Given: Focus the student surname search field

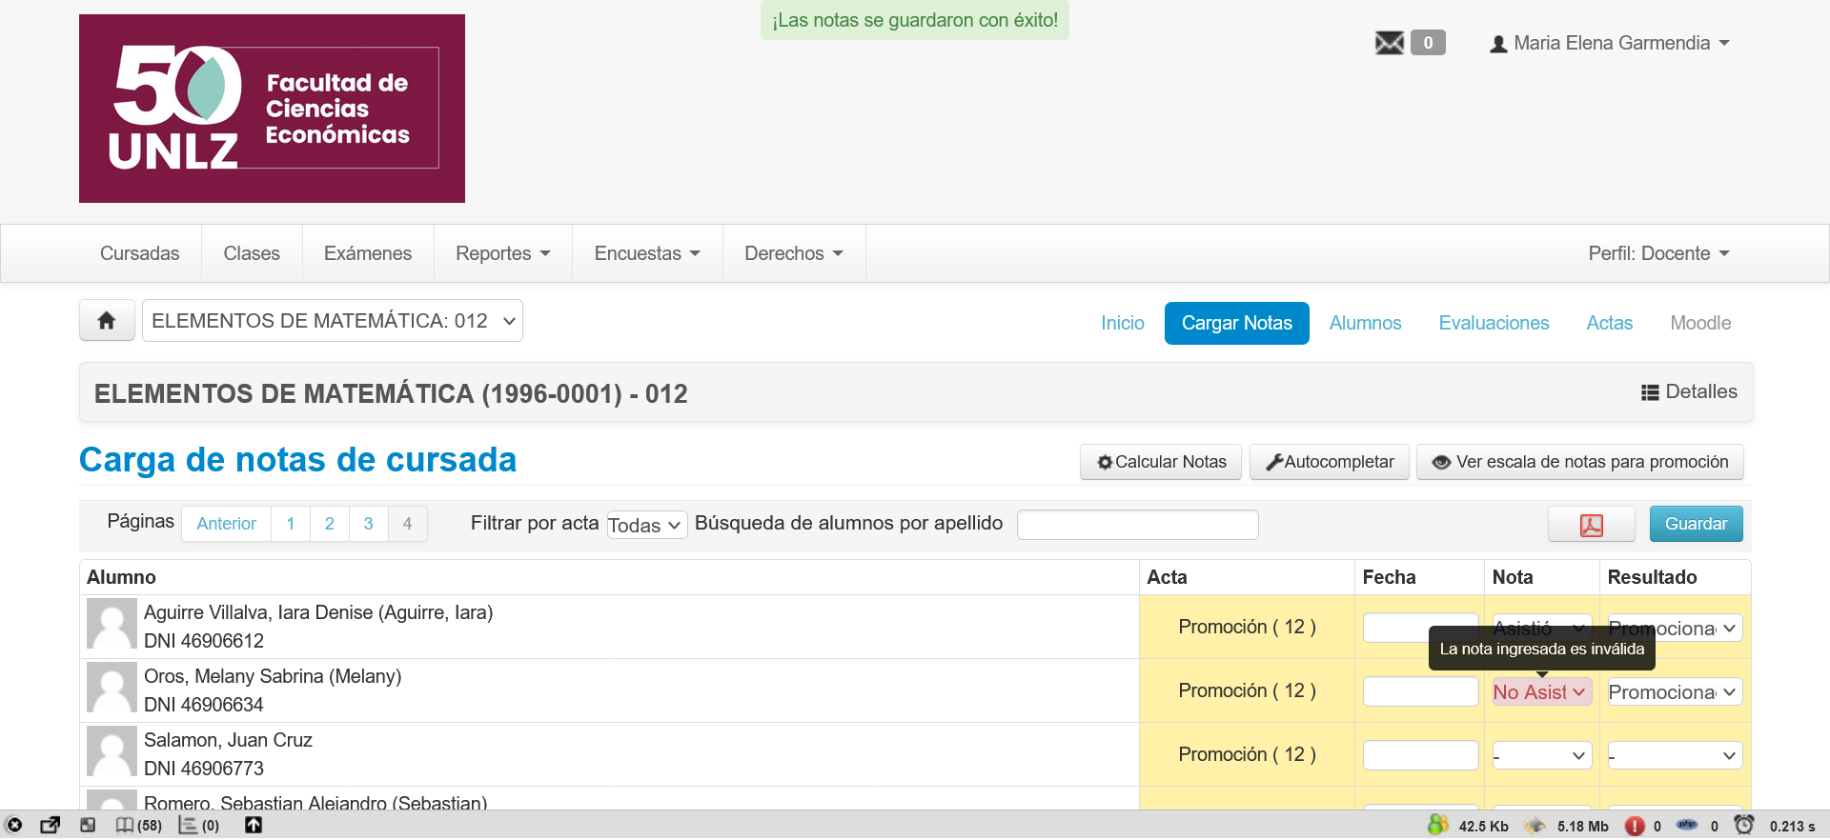Looking at the screenshot, I should [x=1137, y=525].
